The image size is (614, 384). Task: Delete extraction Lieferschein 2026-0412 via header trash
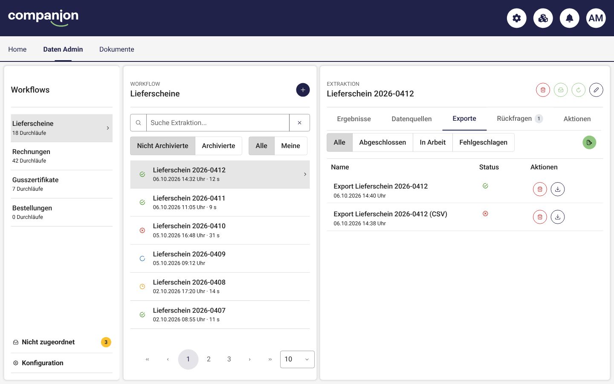click(x=543, y=90)
